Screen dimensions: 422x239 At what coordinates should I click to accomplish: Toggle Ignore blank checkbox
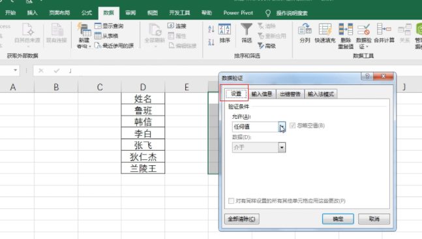coord(293,125)
